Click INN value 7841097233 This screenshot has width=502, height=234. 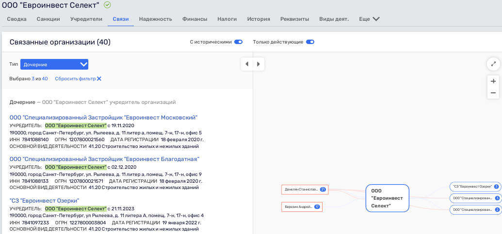35,222
